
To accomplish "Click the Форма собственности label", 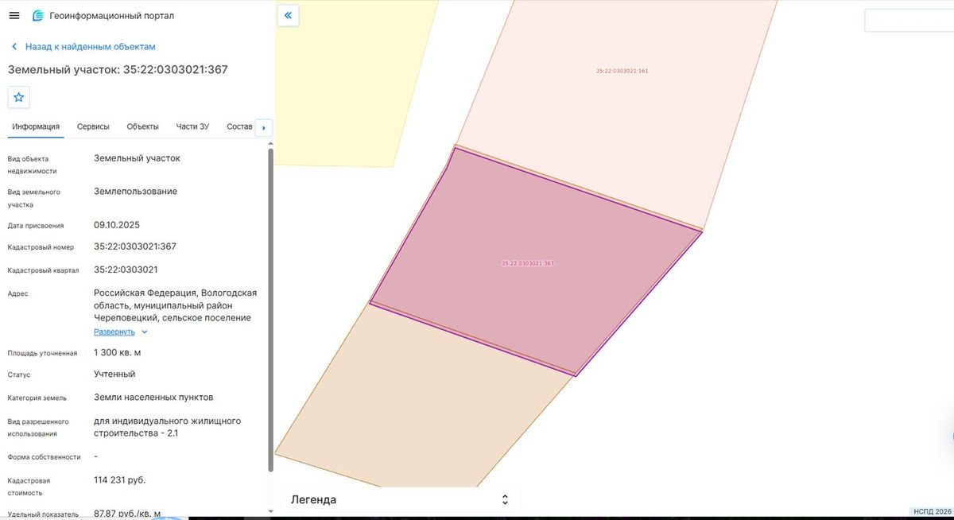I will tap(45, 457).
